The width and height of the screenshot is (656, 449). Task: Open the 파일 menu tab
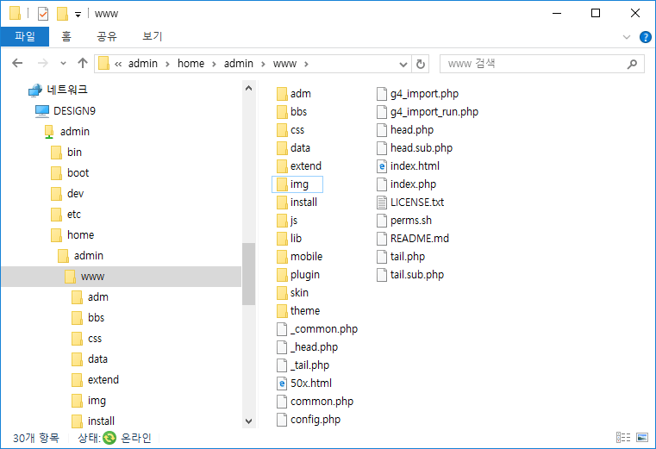pyautogui.click(x=25, y=36)
